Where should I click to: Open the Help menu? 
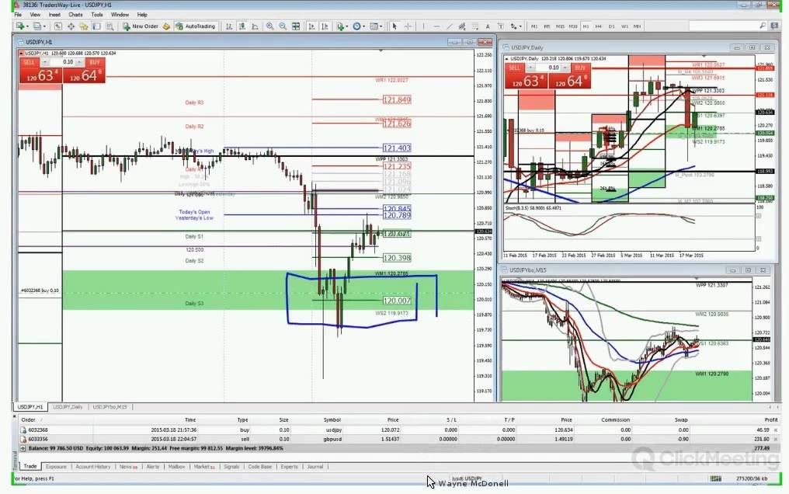point(142,15)
